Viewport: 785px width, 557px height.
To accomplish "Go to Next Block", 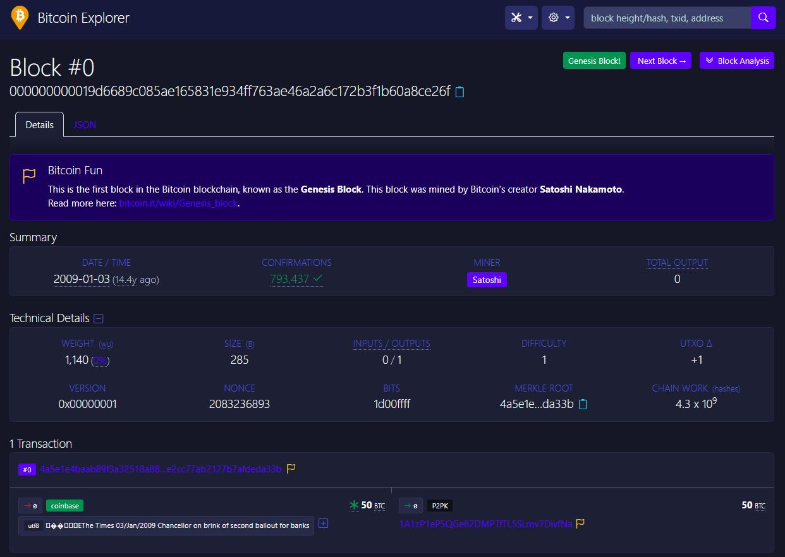I will click(661, 61).
